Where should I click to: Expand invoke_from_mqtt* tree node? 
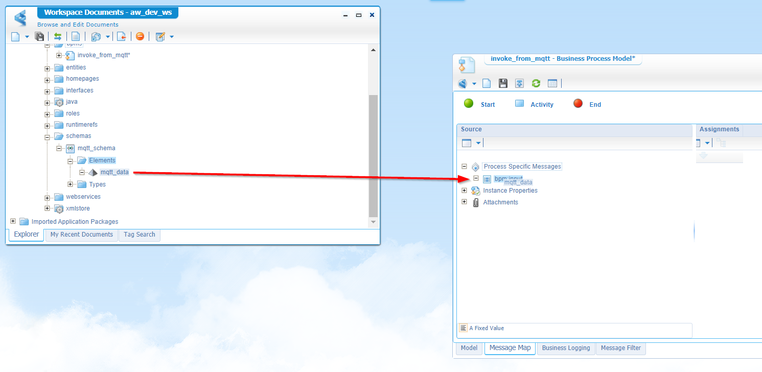tap(59, 56)
